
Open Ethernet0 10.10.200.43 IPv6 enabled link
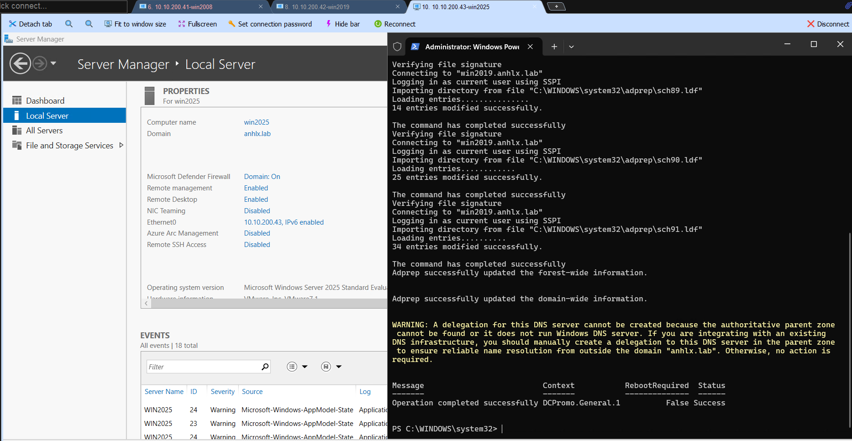coord(284,222)
